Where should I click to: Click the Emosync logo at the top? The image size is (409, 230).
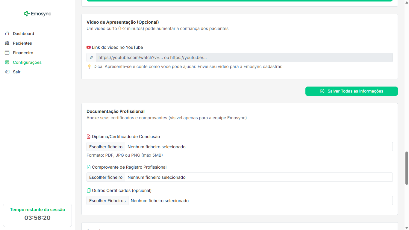[37, 13]
